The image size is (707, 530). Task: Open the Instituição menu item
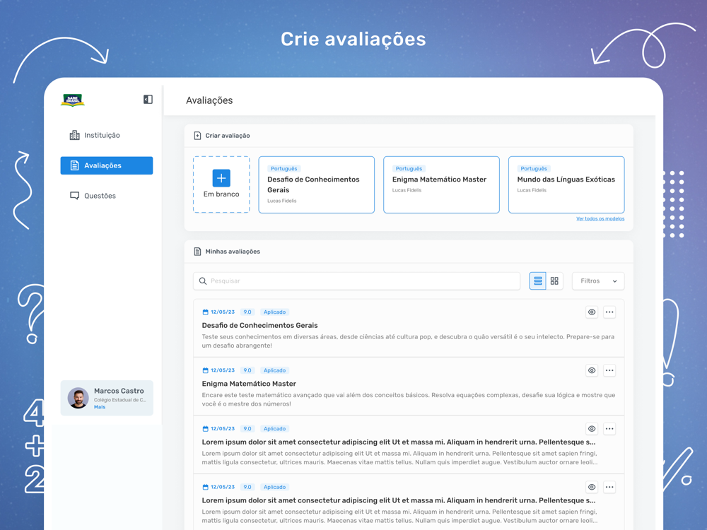pos(107,135)
